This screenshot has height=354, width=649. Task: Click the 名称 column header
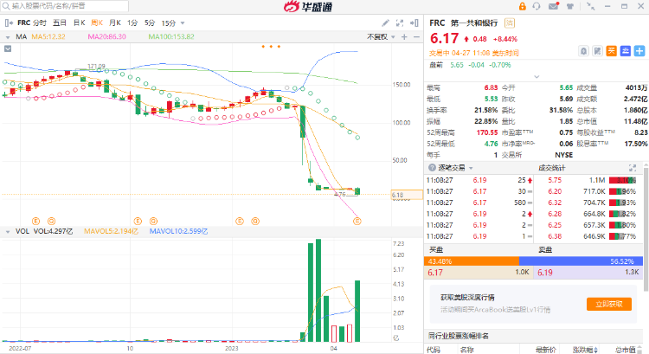click(x=466, y=350)
